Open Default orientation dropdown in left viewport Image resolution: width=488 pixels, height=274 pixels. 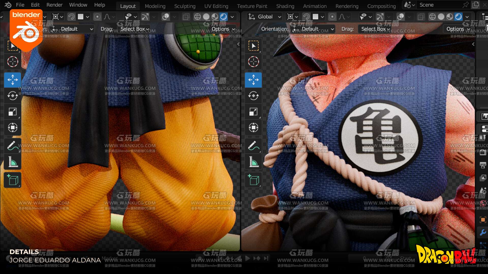click(72, 29)
